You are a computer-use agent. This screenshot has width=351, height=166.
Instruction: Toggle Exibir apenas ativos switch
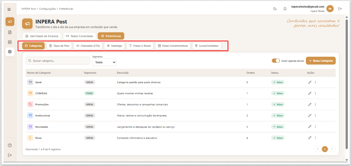276,60
